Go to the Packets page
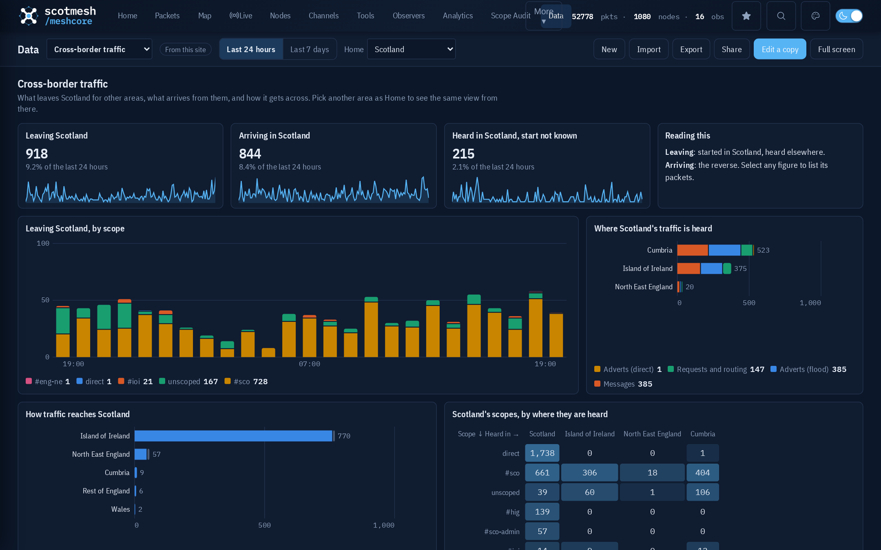 [167, 16]
